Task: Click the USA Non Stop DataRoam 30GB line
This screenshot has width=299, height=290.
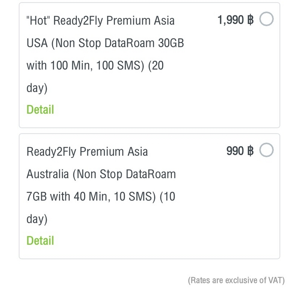Action: (105, 43)
